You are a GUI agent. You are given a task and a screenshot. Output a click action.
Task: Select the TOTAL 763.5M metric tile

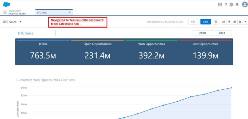43,52
